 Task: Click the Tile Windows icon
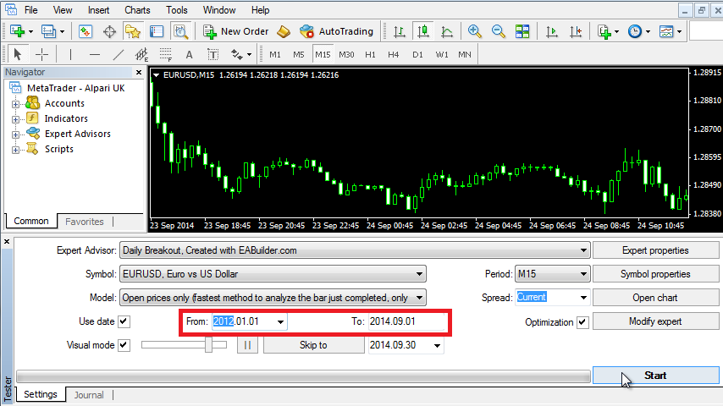pos(522,31)
